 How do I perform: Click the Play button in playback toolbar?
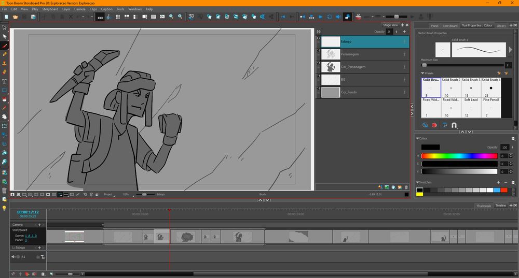(320, 17)
